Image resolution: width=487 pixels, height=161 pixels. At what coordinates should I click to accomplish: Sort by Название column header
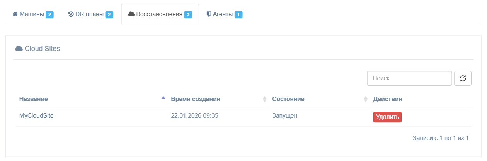[x=34, y=99]
